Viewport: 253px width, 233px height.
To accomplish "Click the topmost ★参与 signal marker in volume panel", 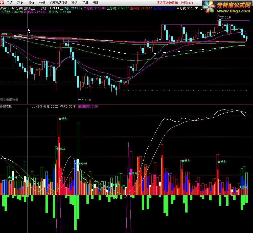I will click(x=63, y=119).
